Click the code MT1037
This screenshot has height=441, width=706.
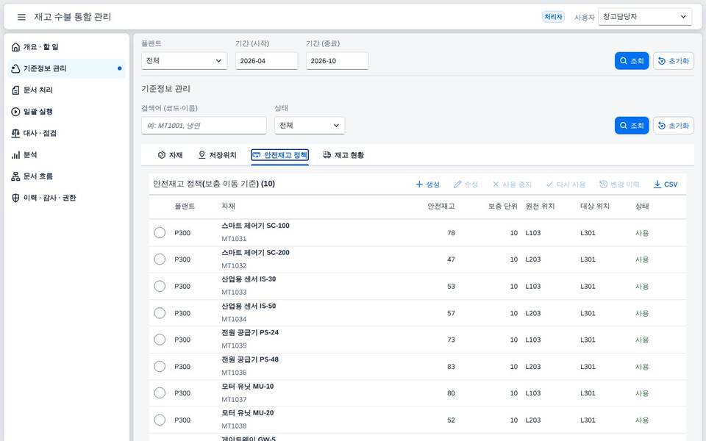click(x=234, y=400)
